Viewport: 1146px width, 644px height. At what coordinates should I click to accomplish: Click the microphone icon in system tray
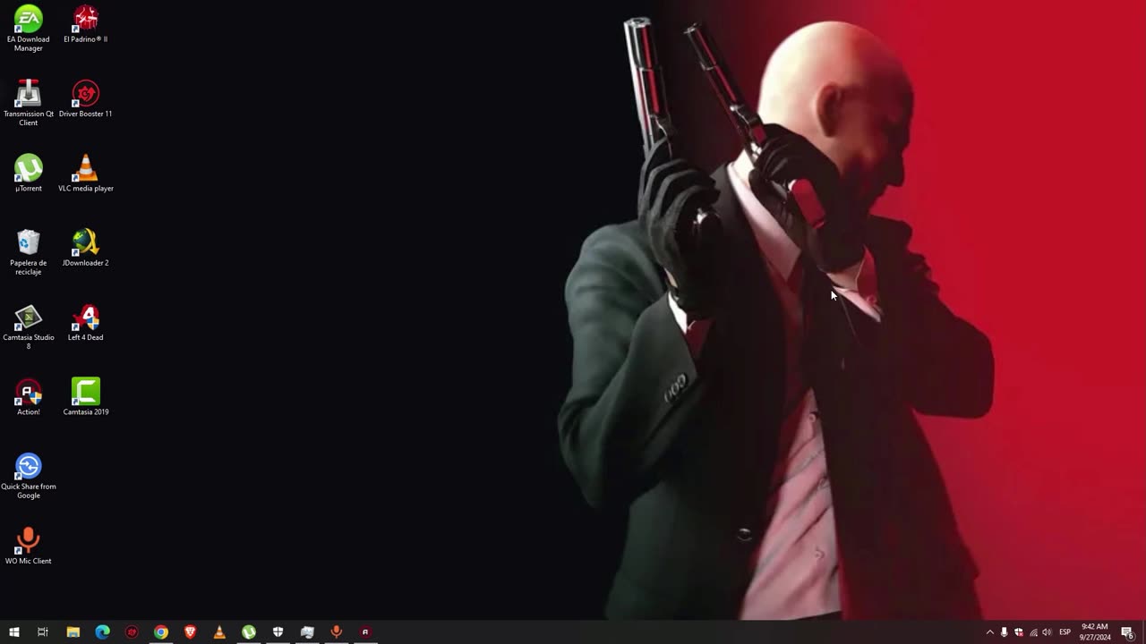point(1004,632)
